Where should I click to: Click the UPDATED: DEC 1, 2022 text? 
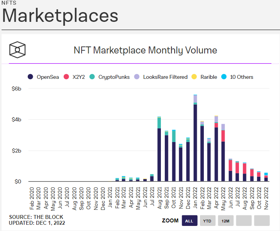point(37,223)
